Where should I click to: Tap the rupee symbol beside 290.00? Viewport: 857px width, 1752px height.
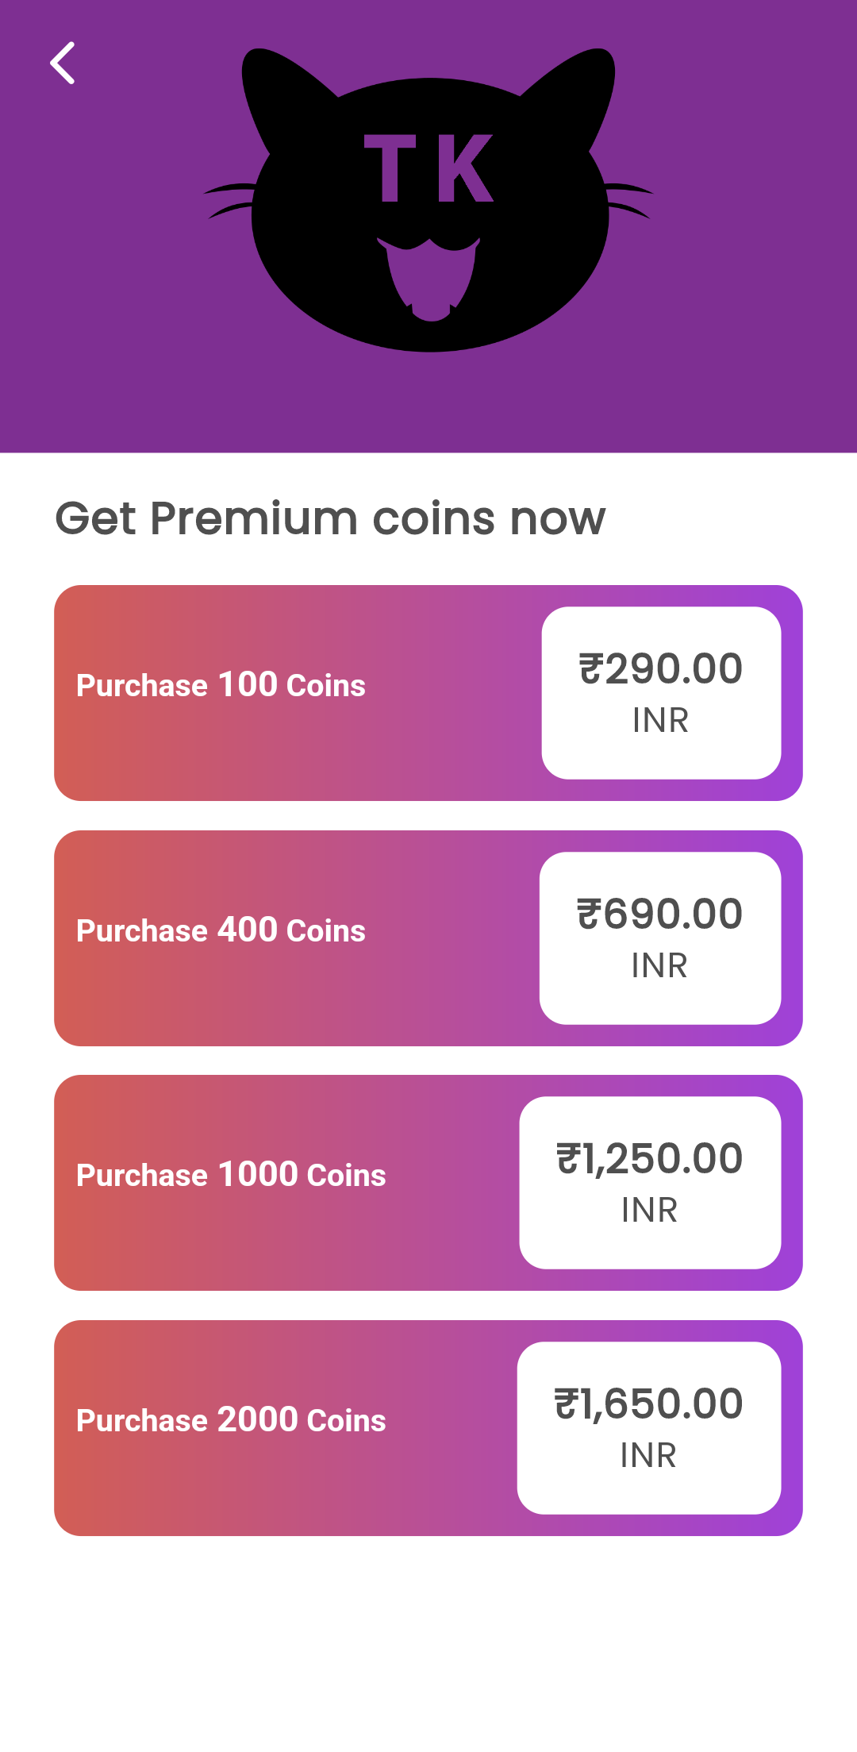(x=591, y=668)
